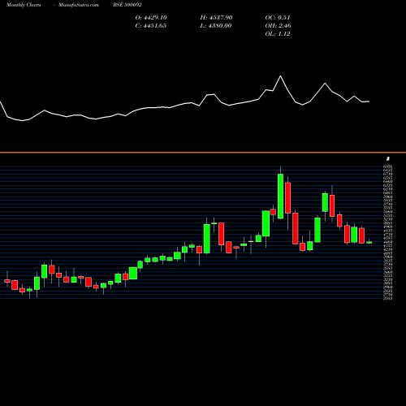406x406 pixels.
Task: Click the high value 'H: 4537.90'
Action: click(216, 18)
